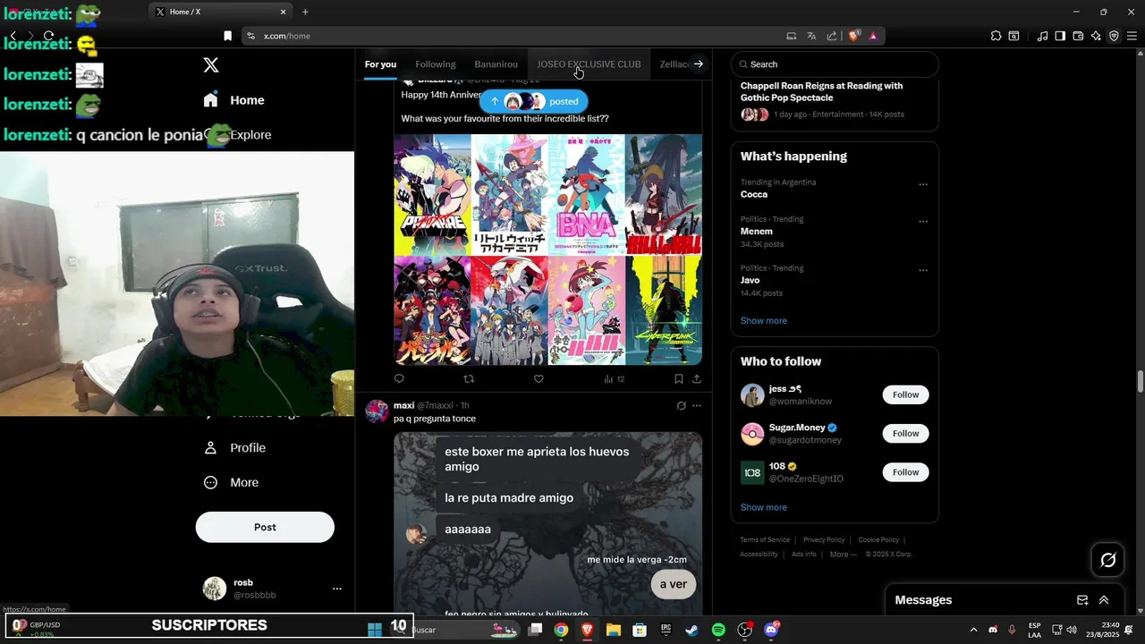Open Profile from the sidebar
Screen dimensions: 1145x644
click(x=234, y=447)
